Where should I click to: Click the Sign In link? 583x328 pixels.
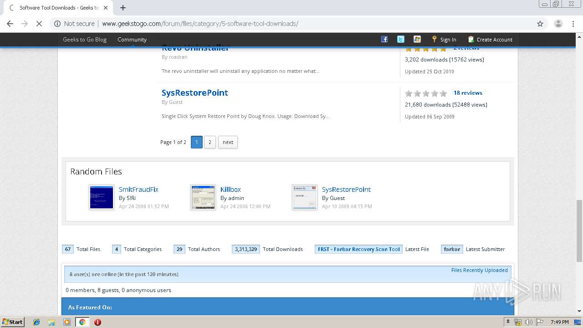pos(448,40)
